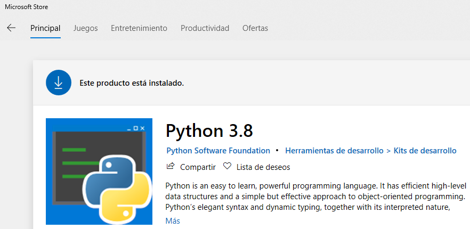Click 'Este producto está instalado.' message

point(132,83)
